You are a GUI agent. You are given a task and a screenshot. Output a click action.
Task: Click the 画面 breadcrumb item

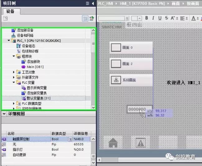tap(176, 3)
